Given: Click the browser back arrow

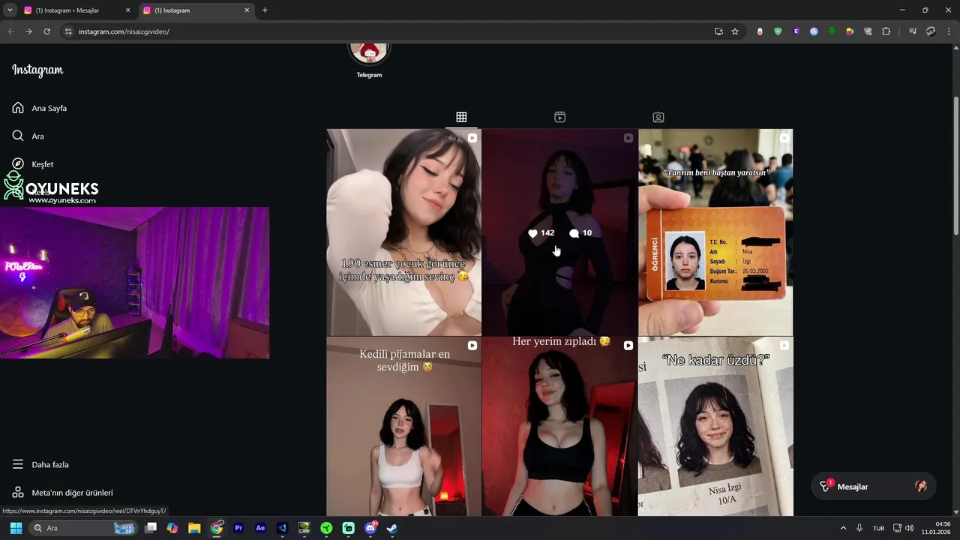Looking at the screenshot, I should pyautogui.click(x=10, y=31).
